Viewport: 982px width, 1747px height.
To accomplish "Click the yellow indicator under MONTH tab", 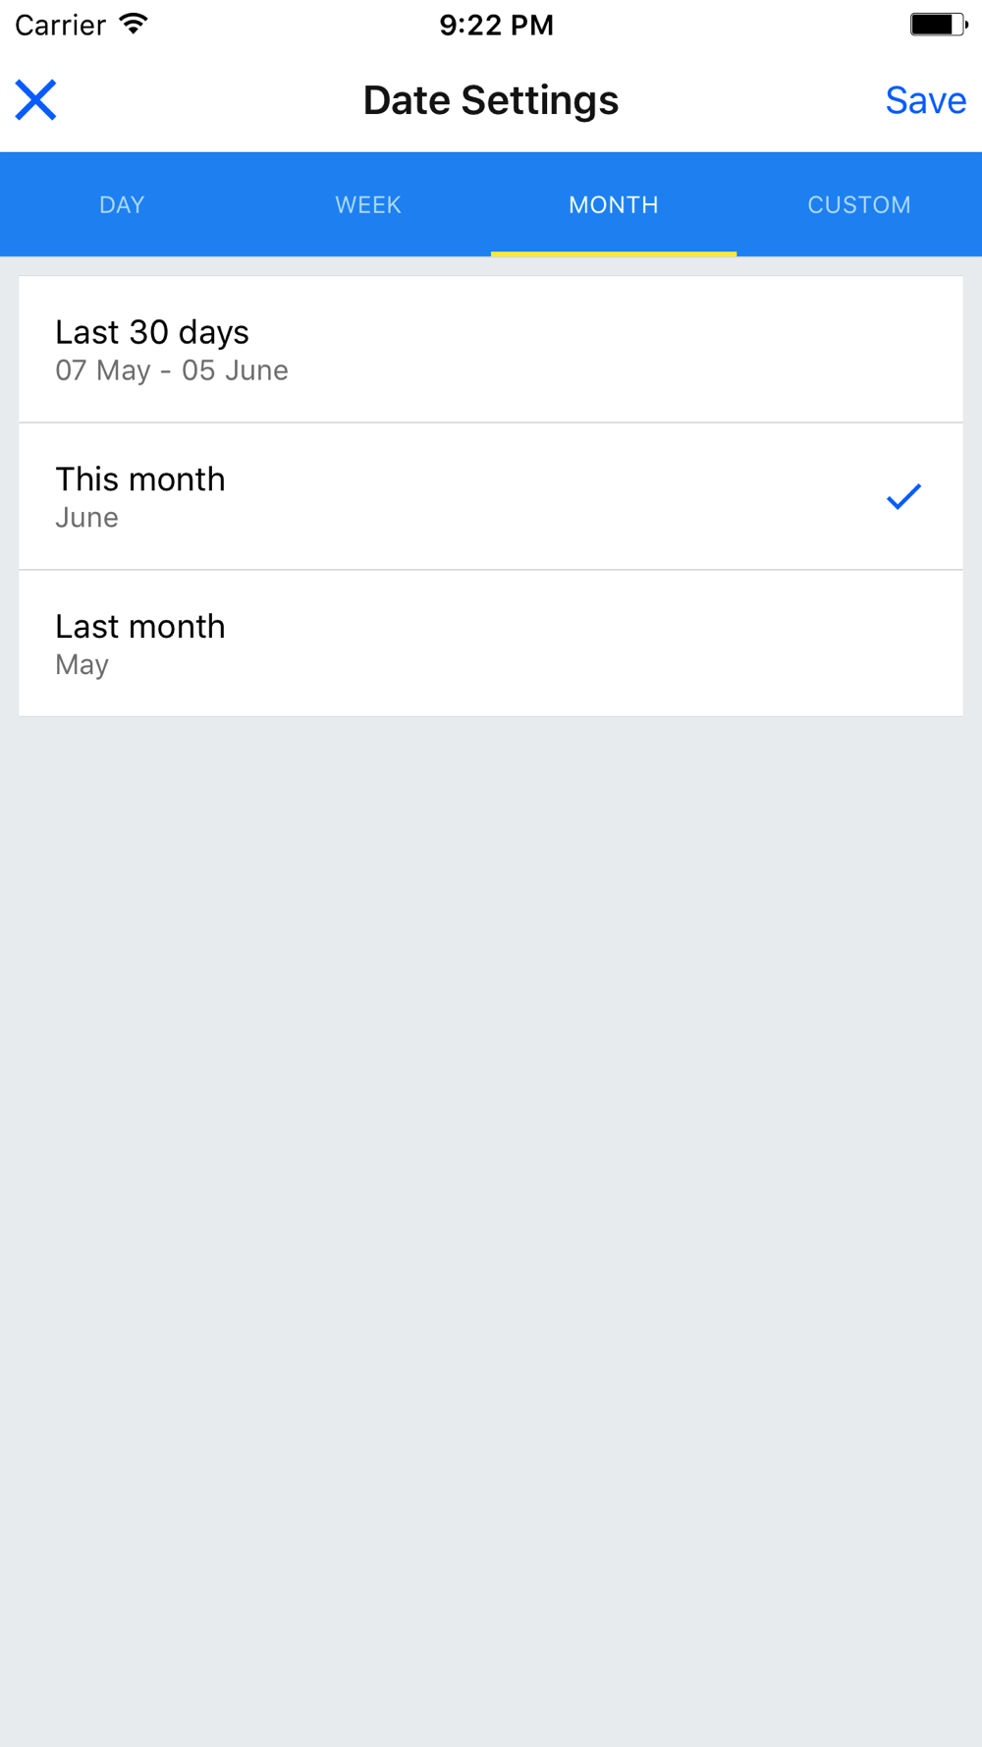I will [x=614, y=254].
